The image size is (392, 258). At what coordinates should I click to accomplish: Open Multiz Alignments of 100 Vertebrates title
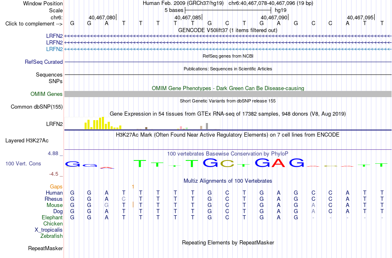click(x=228, y=181)
